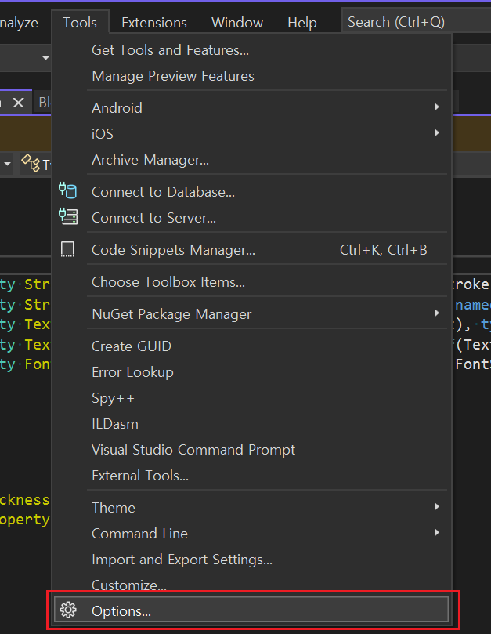Open the Tools menu
The image size is (491, 634).
(80, 23)
